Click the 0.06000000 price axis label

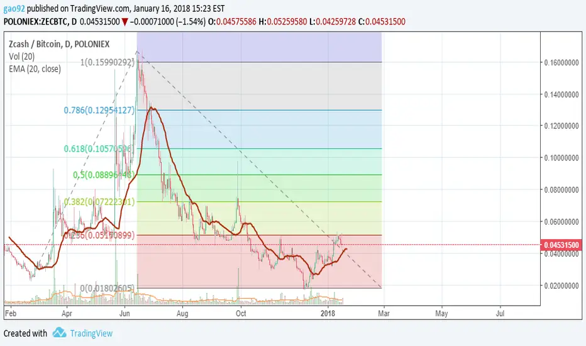point(561,222)
